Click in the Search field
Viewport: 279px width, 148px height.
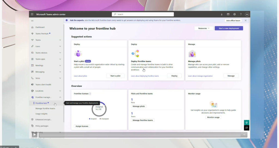pyautogui.click(x=143, y=14)
